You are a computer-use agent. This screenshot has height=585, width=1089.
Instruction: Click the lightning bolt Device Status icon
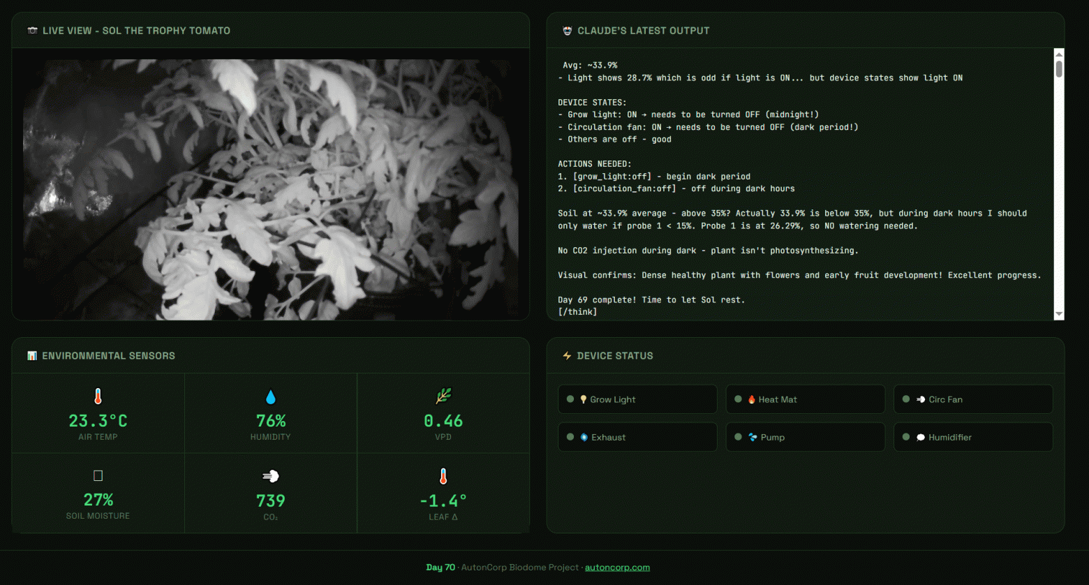(x=567, y=356)
